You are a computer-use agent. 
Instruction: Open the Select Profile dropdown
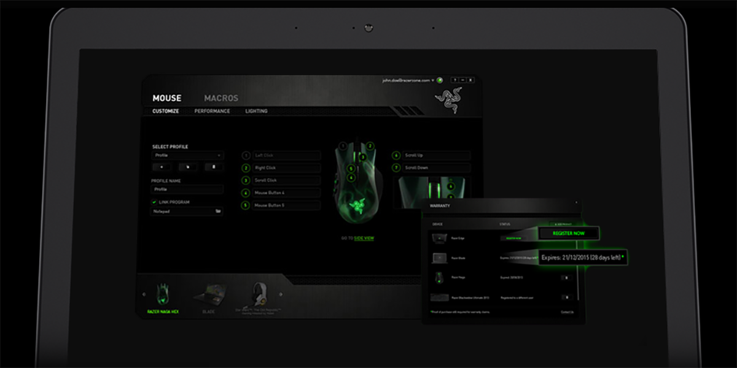coord(188,156)
